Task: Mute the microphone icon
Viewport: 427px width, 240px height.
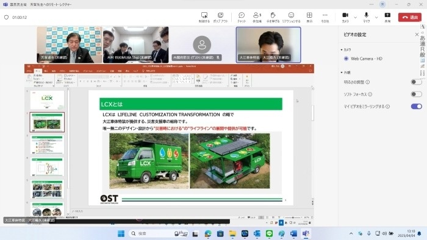Action: 366,15
